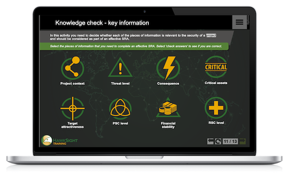Image resolution: width=289 pixels, height=173 pixels.
Task: Select the Threat level warning triangle
Action: point(120,67)
